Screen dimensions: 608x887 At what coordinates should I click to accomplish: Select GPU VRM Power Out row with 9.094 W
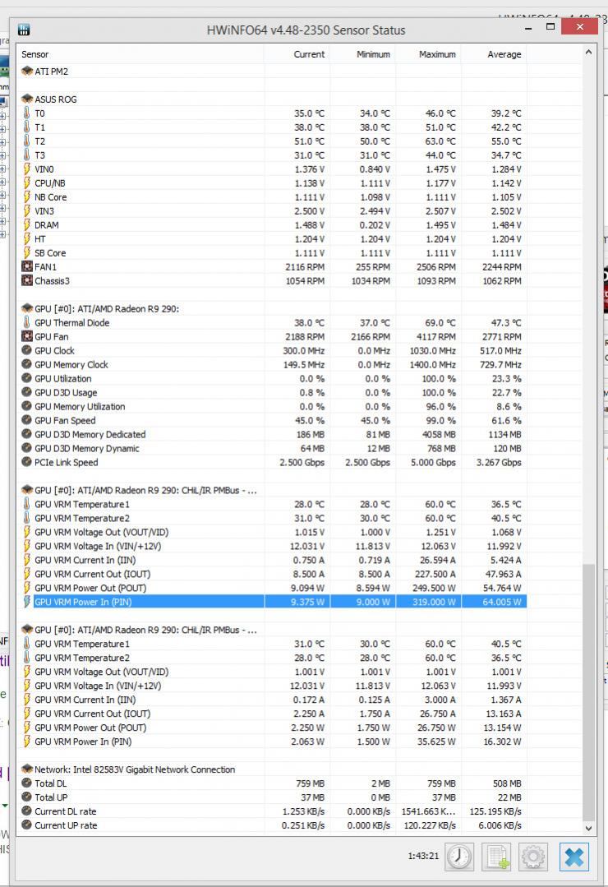[x=272, y=588]
